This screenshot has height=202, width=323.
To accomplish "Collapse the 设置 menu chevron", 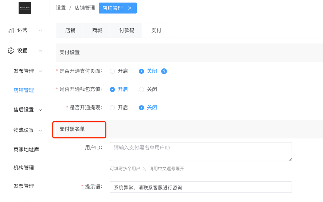I will (x=40, y=51).
